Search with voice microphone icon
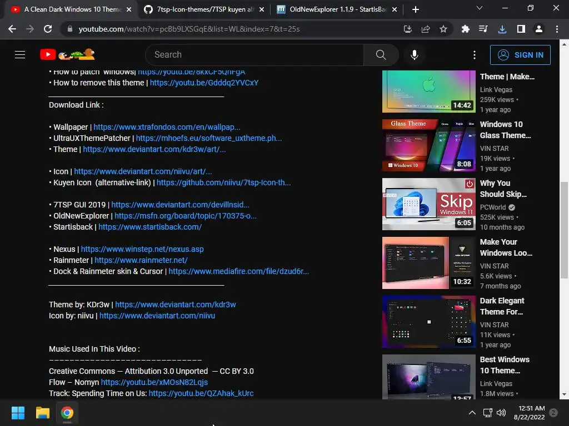Screen dimensions: 569x426 (415, 55)
